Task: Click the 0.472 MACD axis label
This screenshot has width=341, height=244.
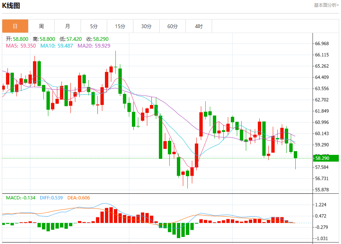Action: click(320, 216)
